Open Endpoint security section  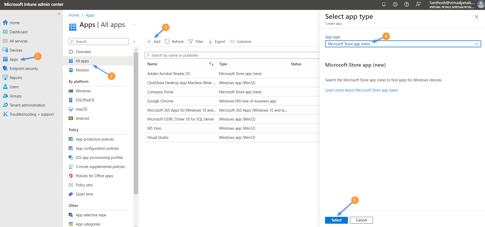click(24, 69)
